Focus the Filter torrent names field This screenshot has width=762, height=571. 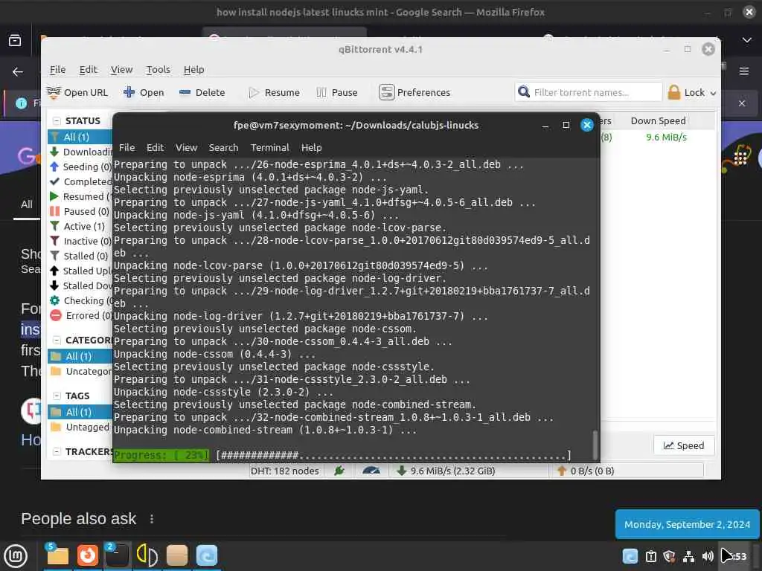(x=589, y=92)
